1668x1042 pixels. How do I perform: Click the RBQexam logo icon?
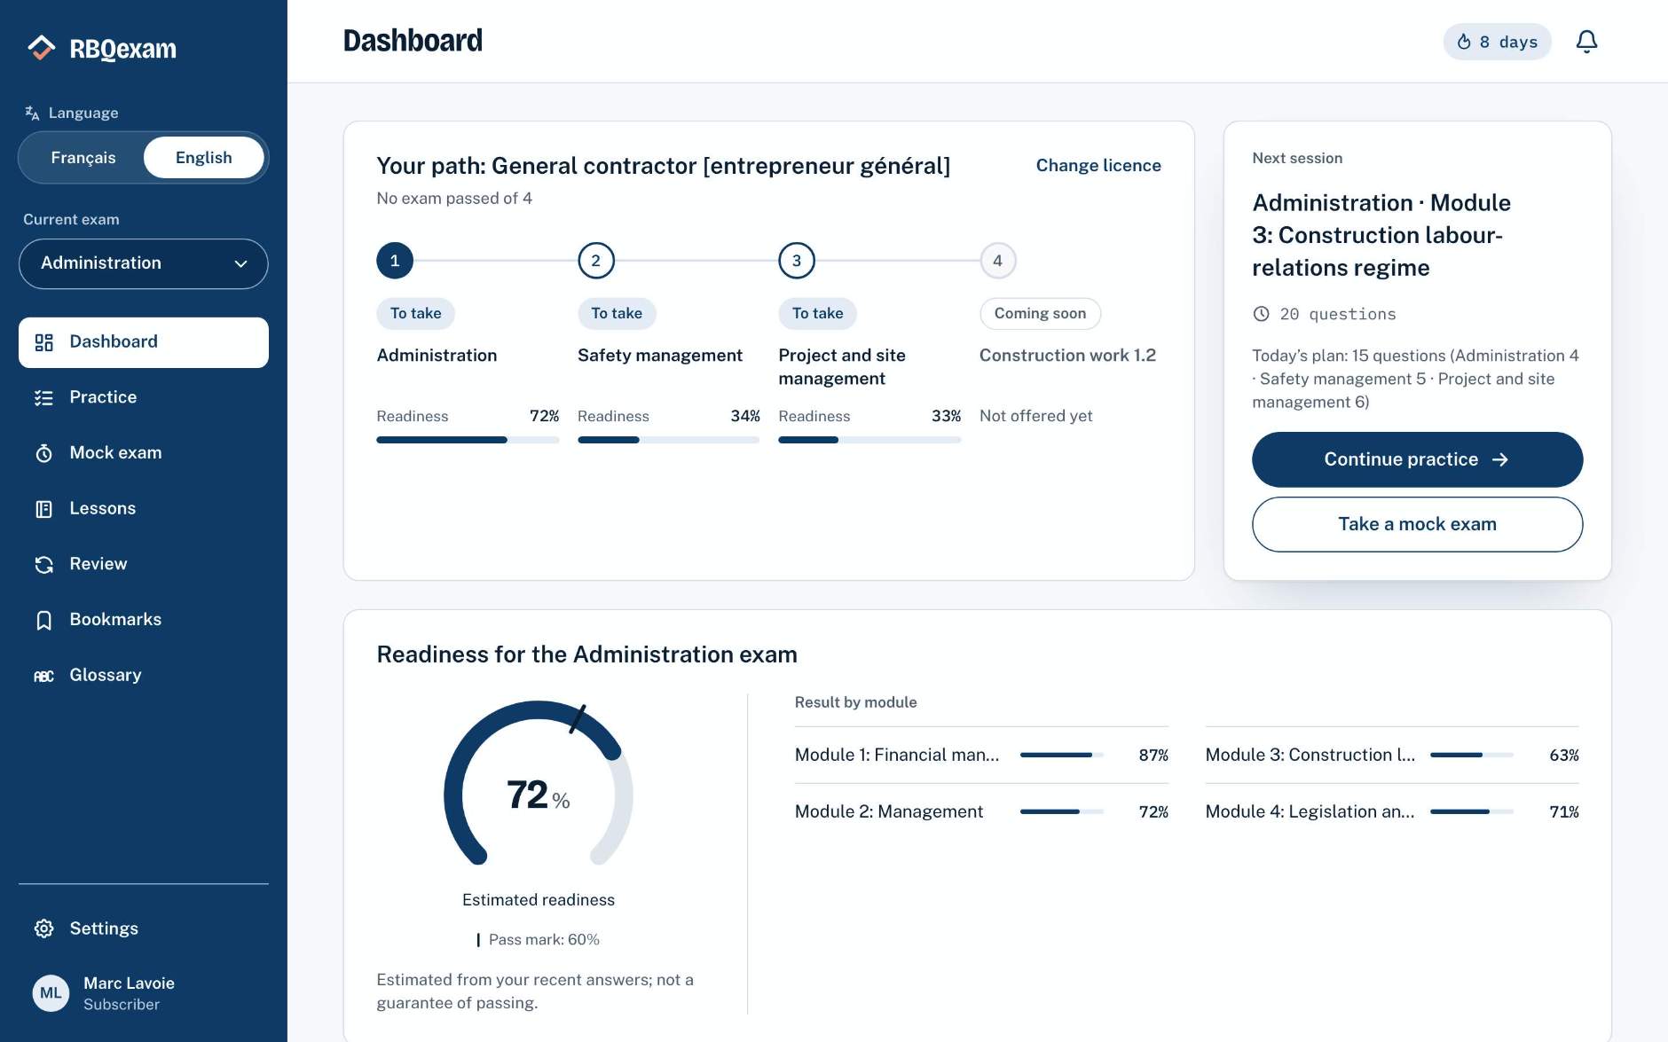point(41,48)
